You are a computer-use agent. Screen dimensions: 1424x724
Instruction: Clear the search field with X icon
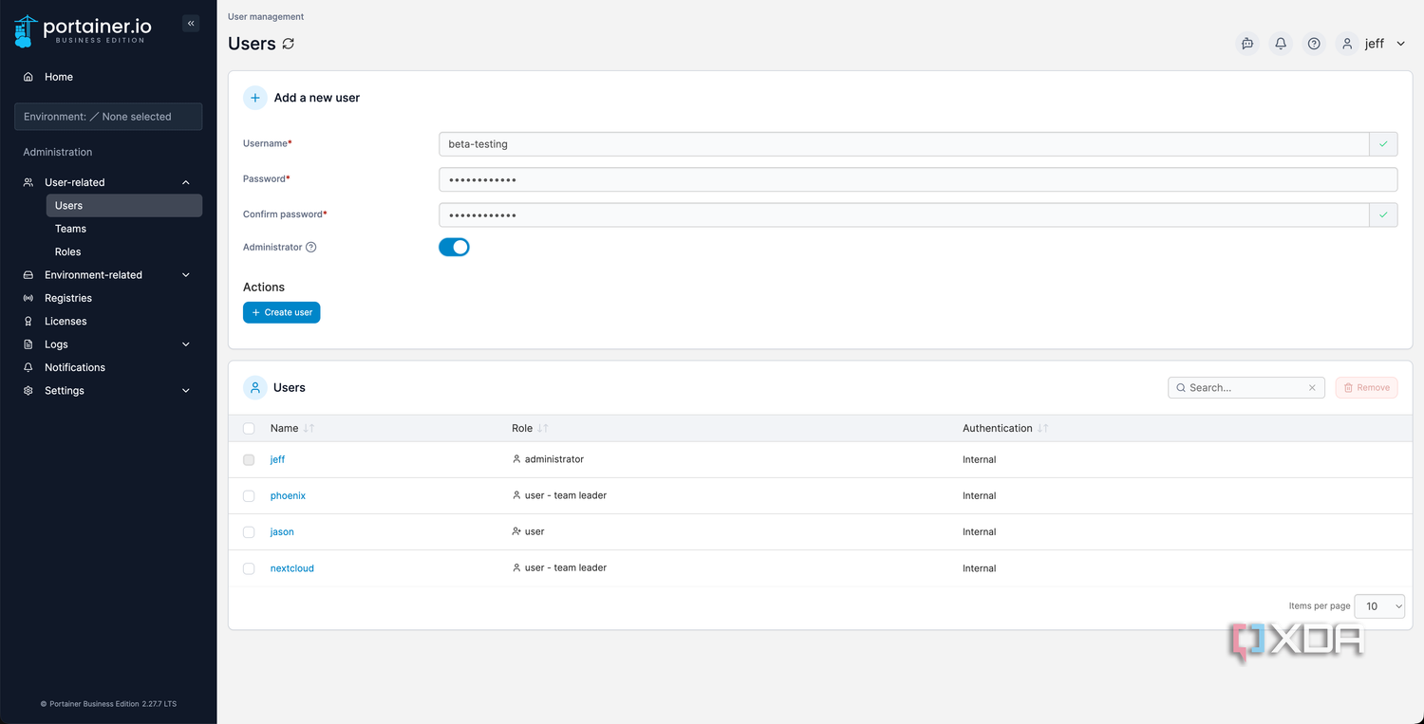click(1312, 387)
